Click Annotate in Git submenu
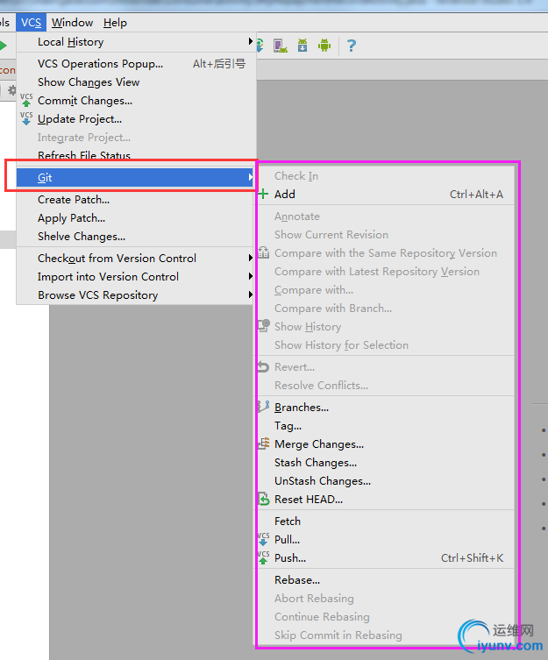Image resolution: width=548 pixels, height=660 pixels. [x=385, y=216]
